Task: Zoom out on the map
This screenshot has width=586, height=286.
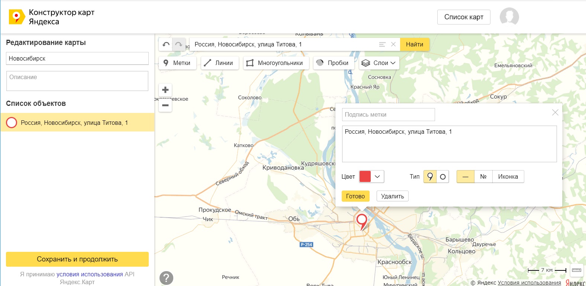Action: [x=165, y=105]
